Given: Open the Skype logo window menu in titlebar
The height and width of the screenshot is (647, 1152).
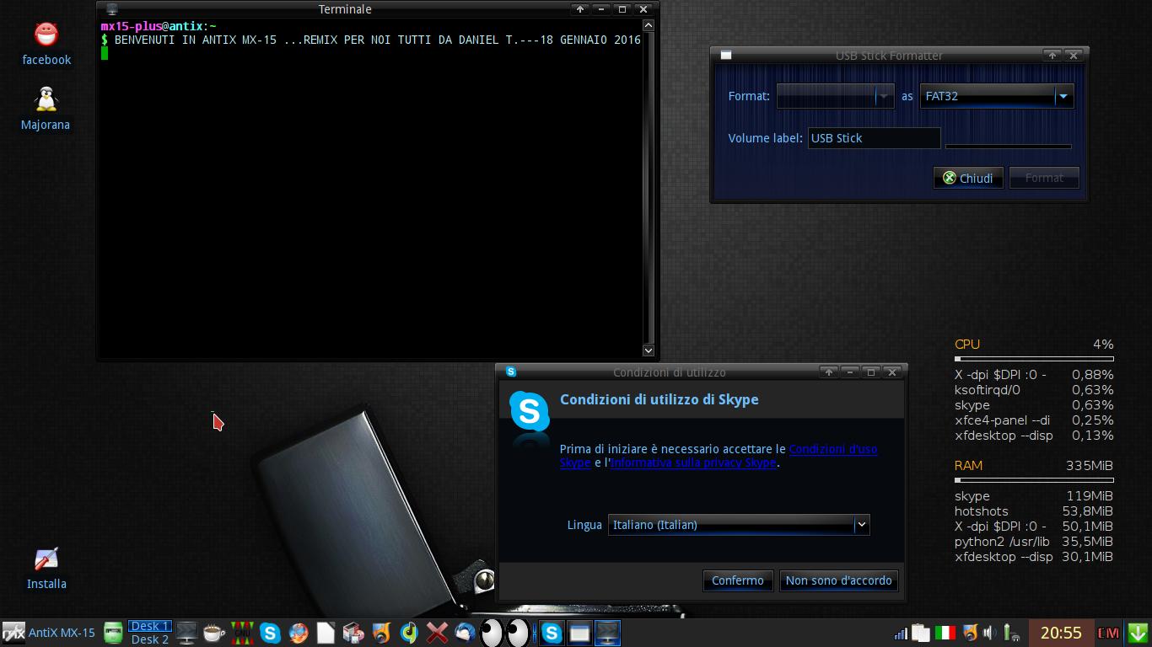Looking at the screenshot, I should [511, 372].
